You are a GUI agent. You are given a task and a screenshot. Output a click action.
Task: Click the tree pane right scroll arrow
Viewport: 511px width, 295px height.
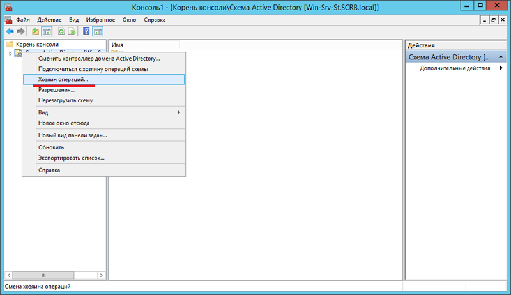pyautogui.click(x=102, y=275)
